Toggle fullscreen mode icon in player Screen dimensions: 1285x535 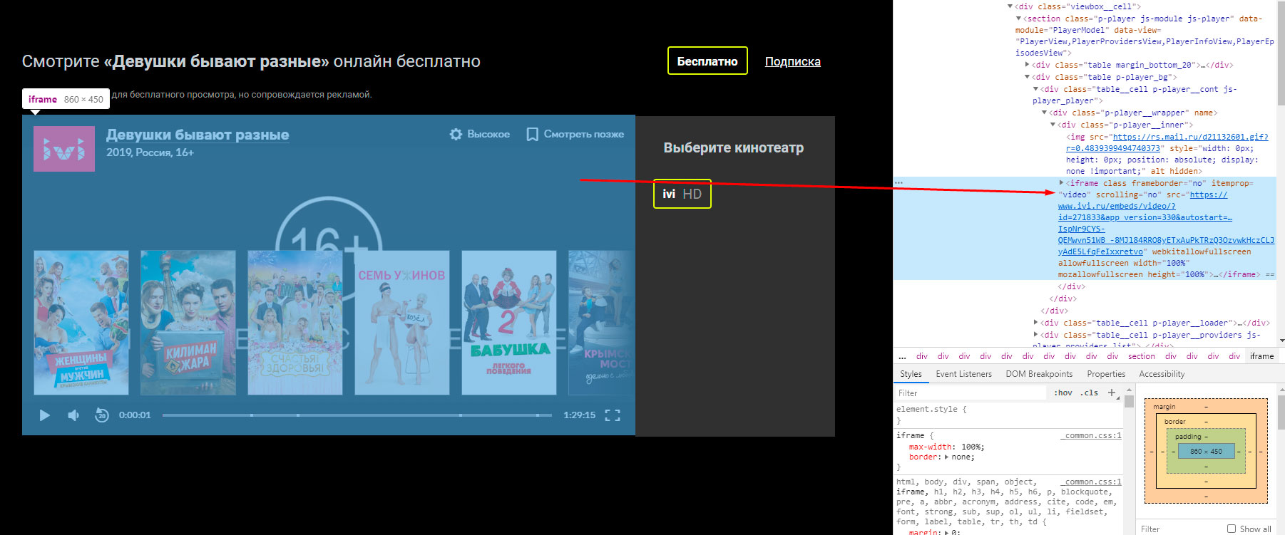point(613,415)
